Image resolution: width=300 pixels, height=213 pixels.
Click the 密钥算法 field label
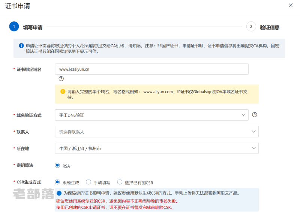coord(25,165)
